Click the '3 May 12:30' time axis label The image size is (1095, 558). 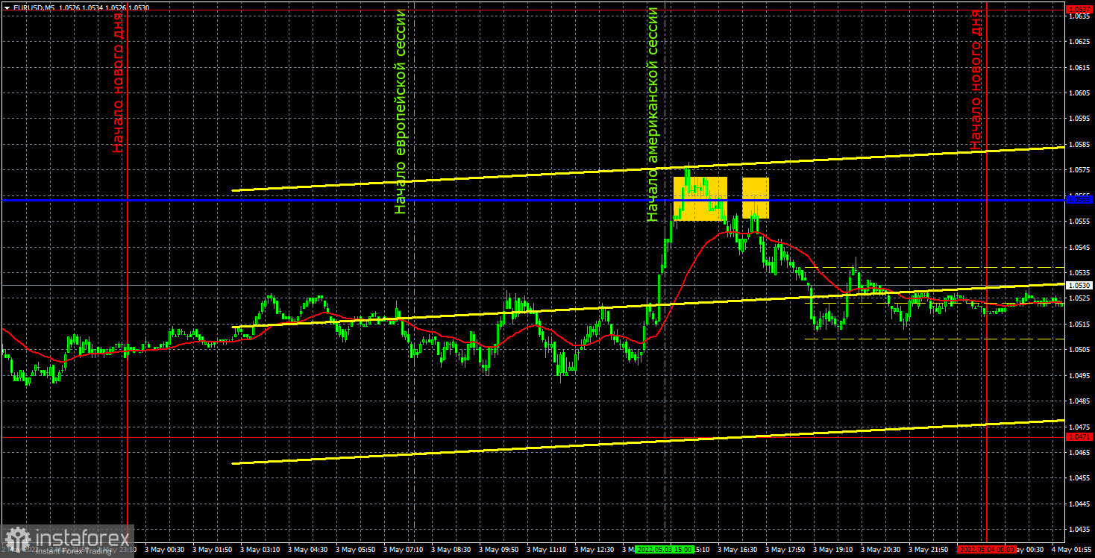(x=593, y=550)
